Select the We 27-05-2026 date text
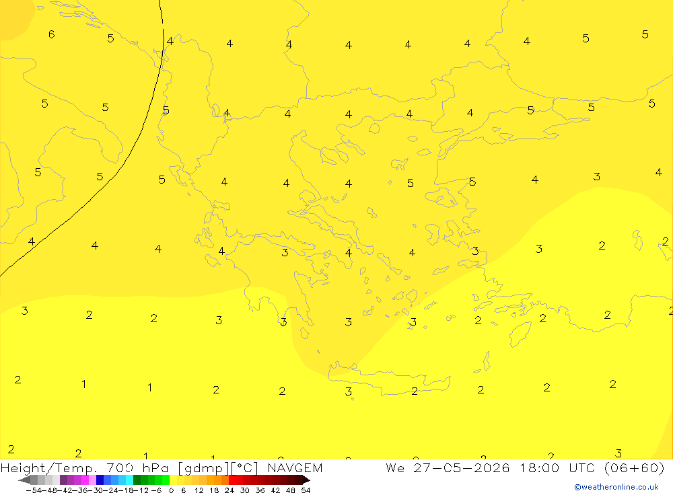Image resolution: width=673 pixels, height=493 pixels. tap(448, 467)
